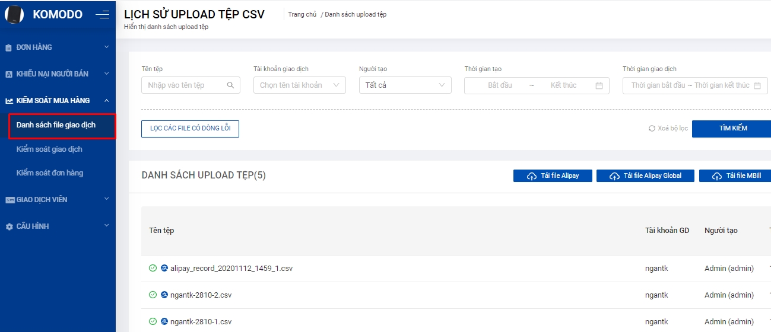Click LỌC CÁC FILE CÓ DÒNG LỖI button
Viewport: 771px width, 332px height.
[190, 129]
